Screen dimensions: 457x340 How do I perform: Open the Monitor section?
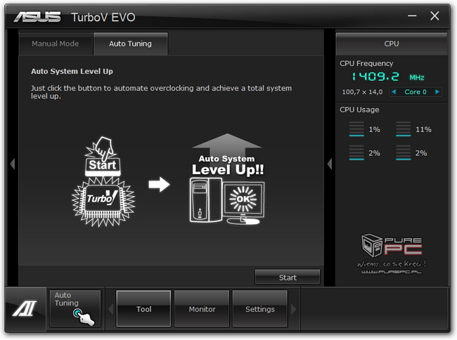pos(202,309)
